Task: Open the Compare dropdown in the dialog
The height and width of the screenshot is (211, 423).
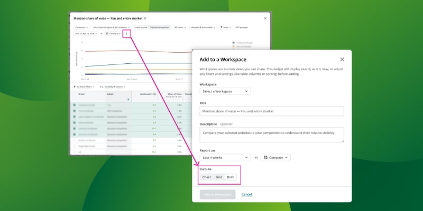Action: 275,157
